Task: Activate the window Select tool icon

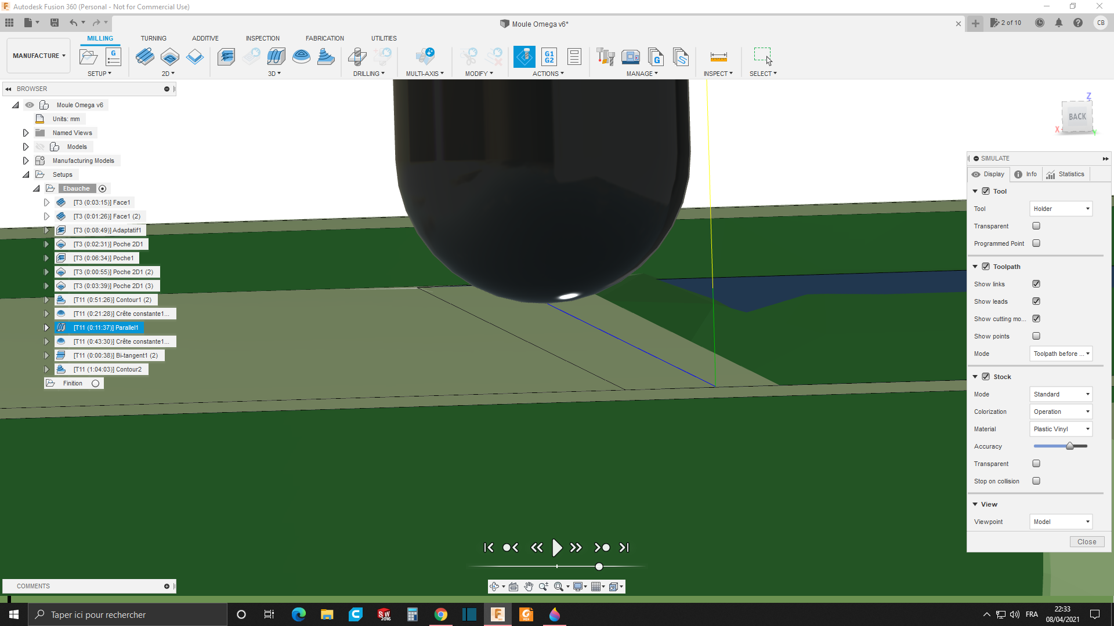Action: pyautogui.click(x=763, y=56)
